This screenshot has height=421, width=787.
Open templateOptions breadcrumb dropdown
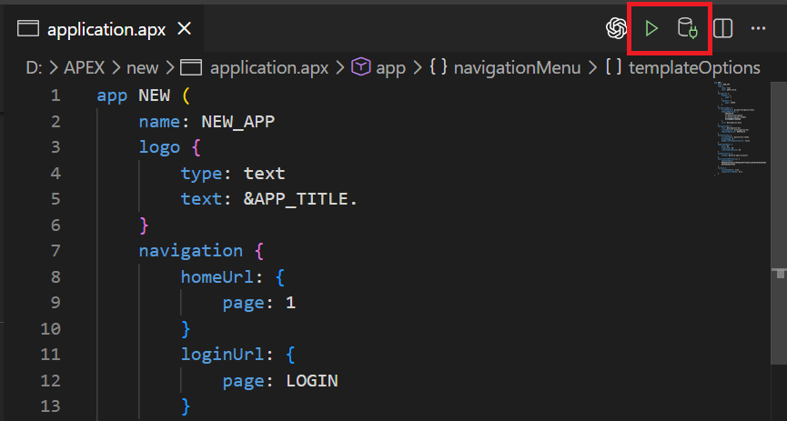point(694,67)
